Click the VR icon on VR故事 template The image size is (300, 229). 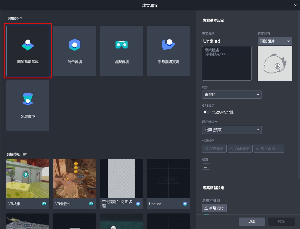44,204
